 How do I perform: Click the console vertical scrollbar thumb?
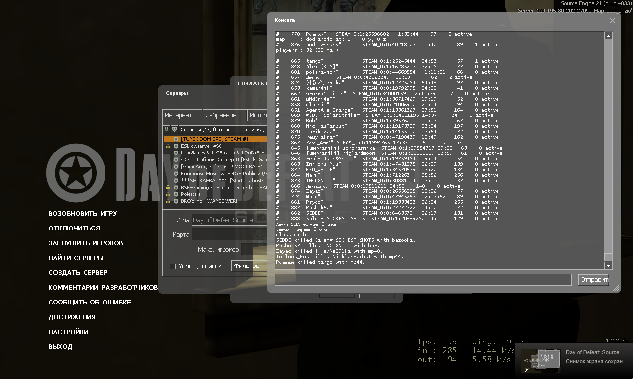pyautogui.click(x=608, y=258)
